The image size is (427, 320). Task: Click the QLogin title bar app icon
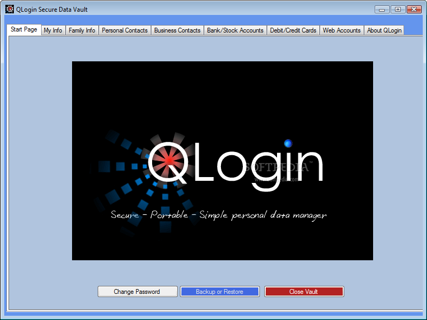pos(10,9)
